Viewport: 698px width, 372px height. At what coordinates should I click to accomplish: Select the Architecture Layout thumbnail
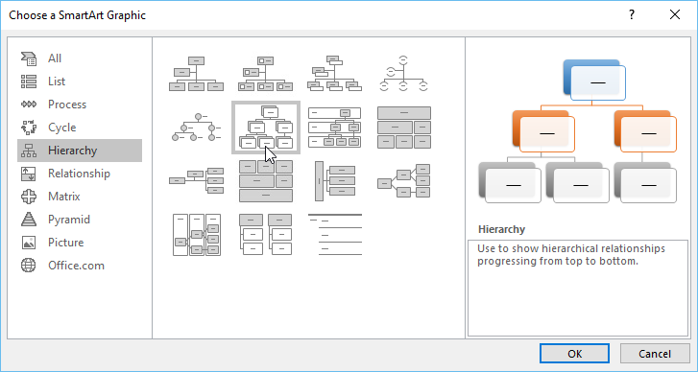pyautogui.click(x=266, y=181)
